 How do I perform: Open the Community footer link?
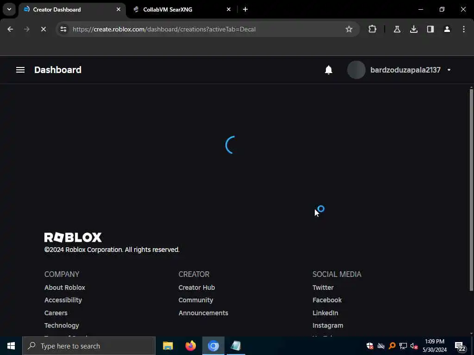point(196,300)
